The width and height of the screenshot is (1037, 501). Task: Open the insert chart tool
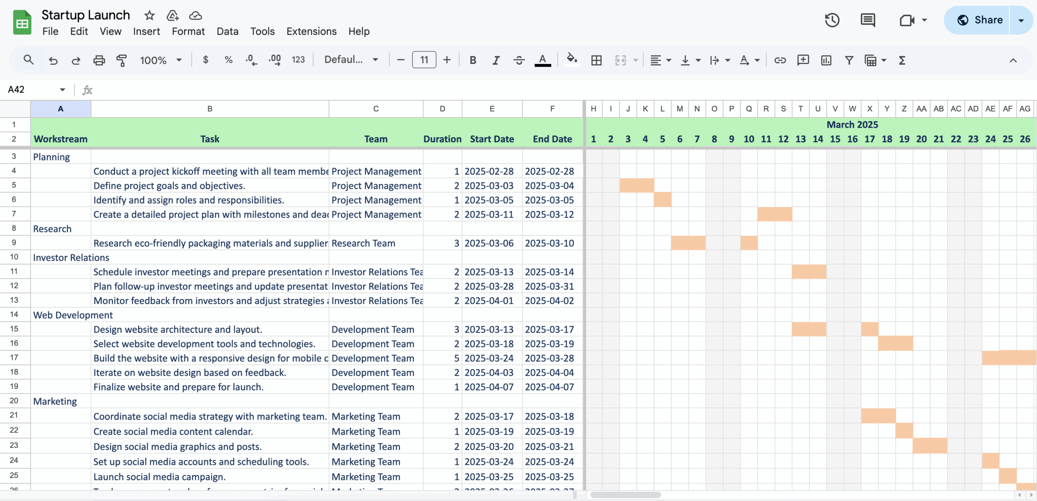[x=826, y=60]
